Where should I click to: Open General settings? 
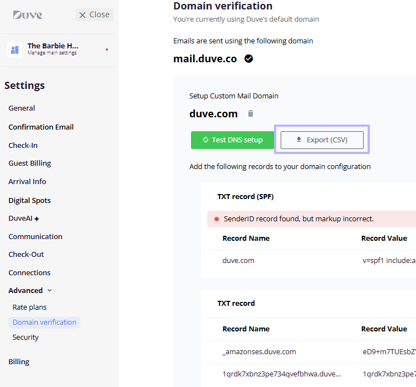22,108
